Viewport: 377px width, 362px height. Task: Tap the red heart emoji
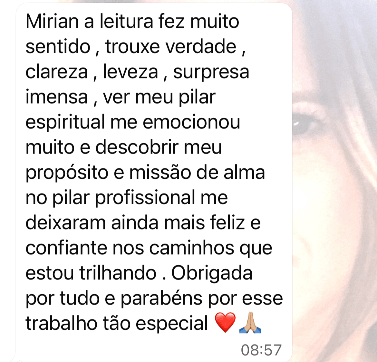(225, 323)
